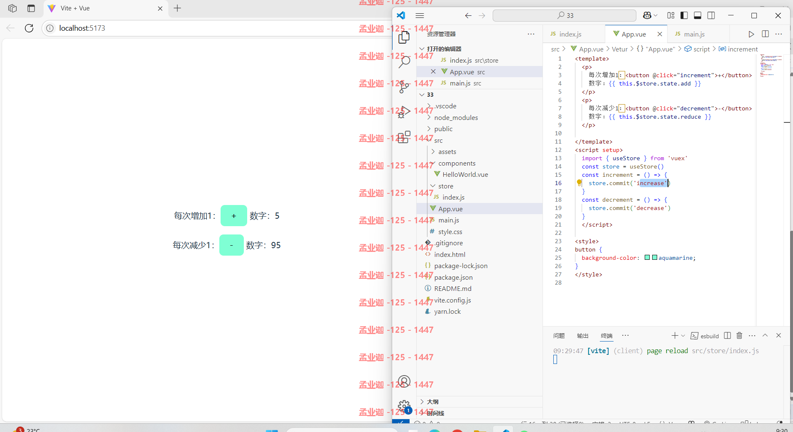Run the file with the play icon
793x432 pixels.
751,34
